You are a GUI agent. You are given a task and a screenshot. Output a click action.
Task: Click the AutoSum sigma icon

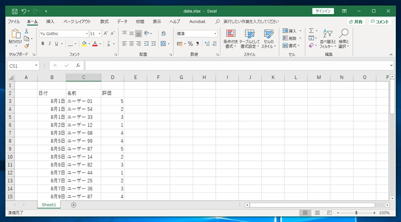pos(311,31)
